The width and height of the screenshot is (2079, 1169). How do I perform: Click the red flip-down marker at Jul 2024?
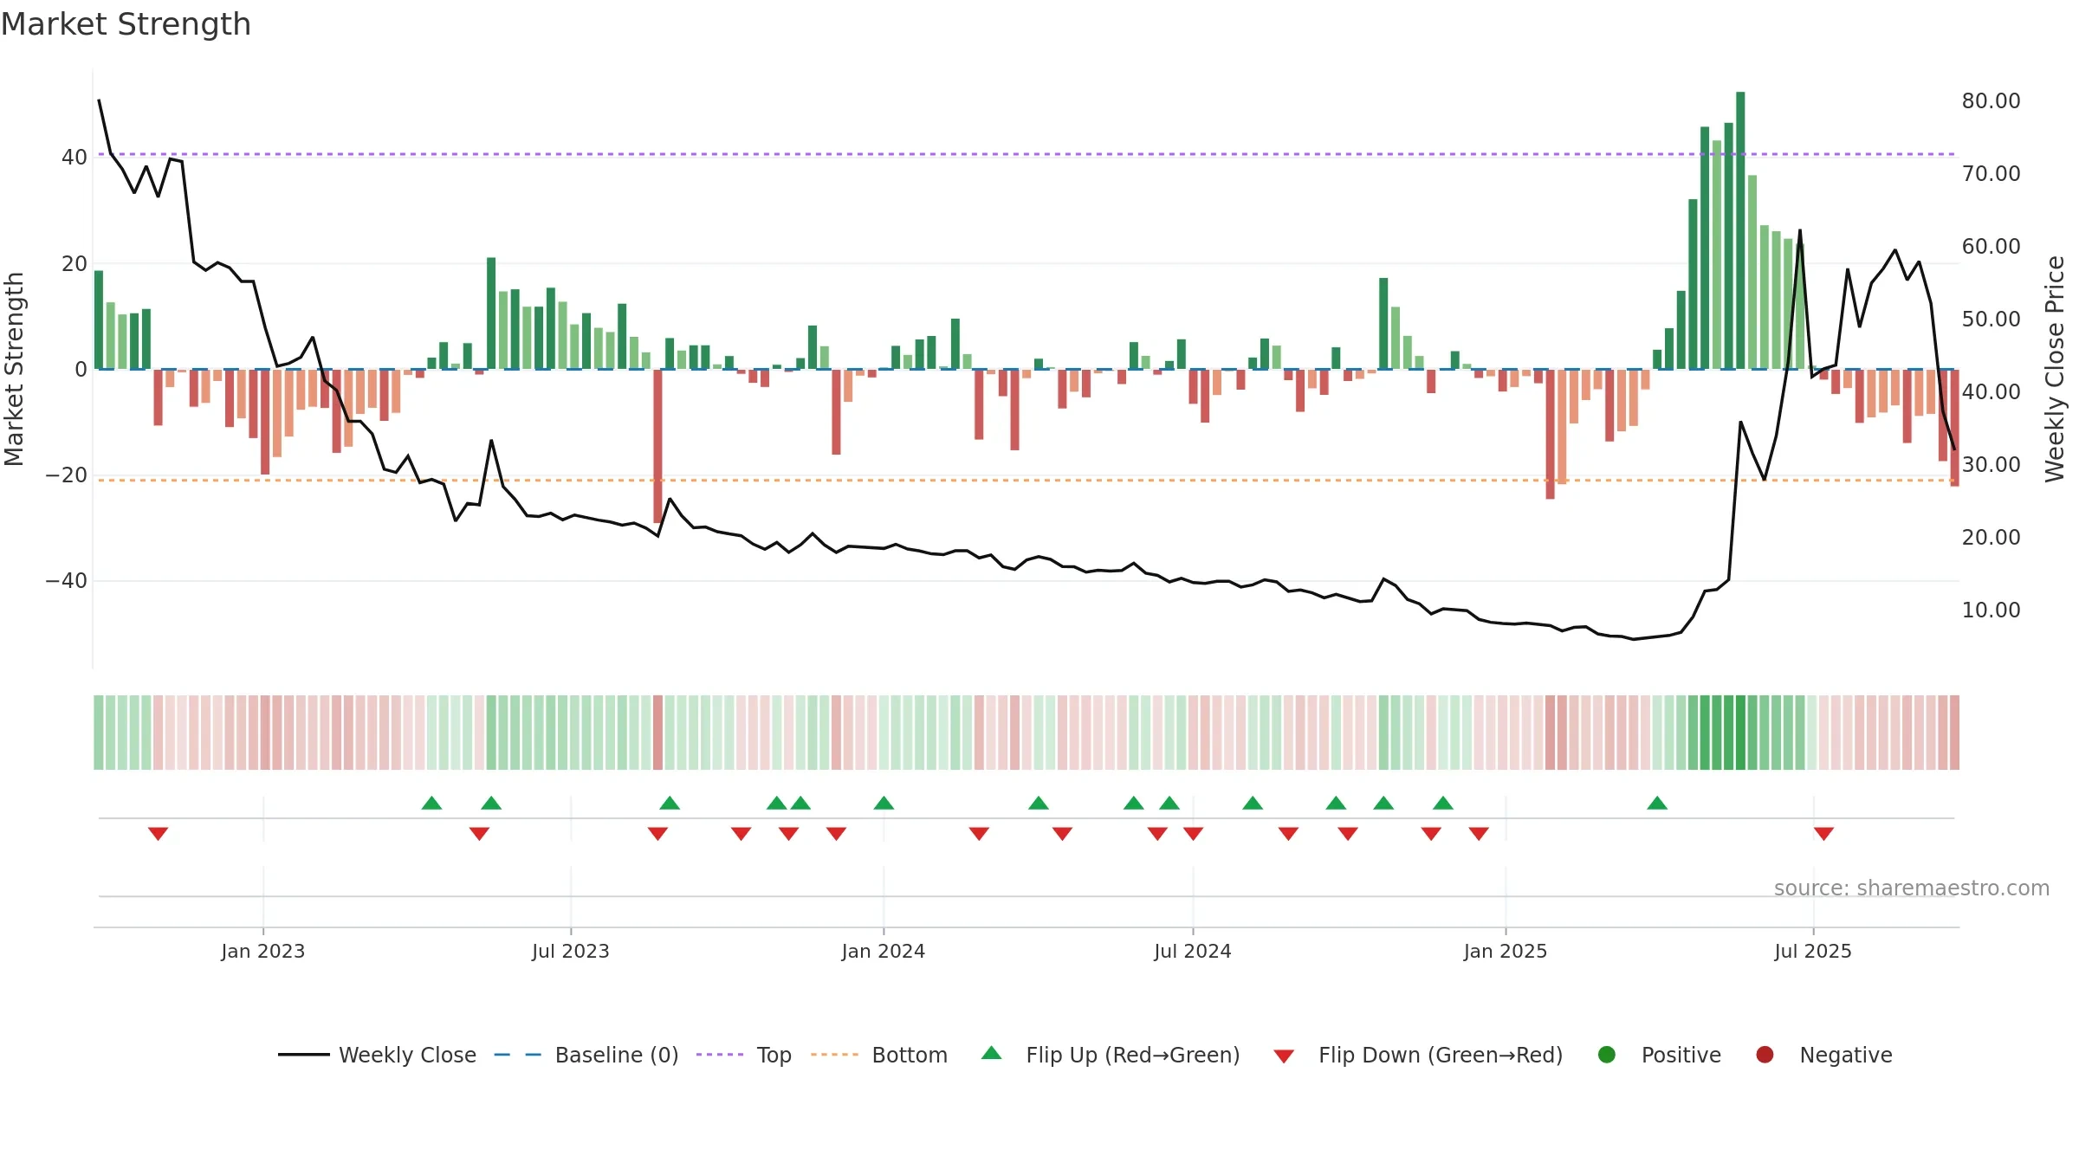tap(1194, 833)
